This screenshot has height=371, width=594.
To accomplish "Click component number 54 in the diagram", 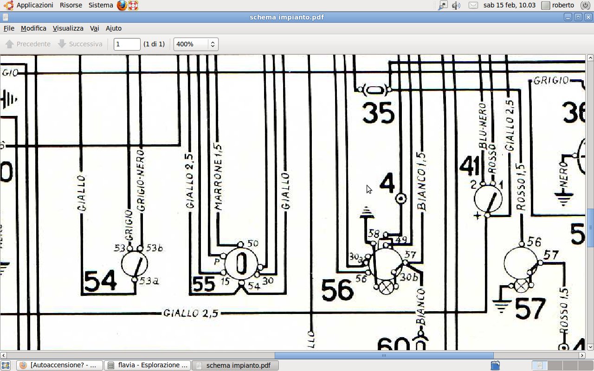I will (100, 281).
